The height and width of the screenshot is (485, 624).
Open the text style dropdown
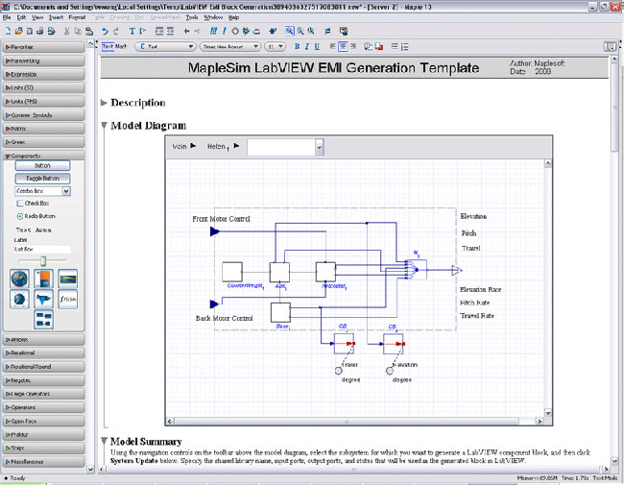pyautogui.click(x=165, y=47)
